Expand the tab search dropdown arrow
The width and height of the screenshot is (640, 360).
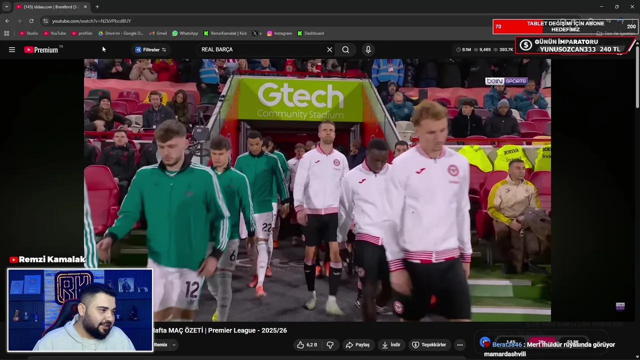[6, 7]
